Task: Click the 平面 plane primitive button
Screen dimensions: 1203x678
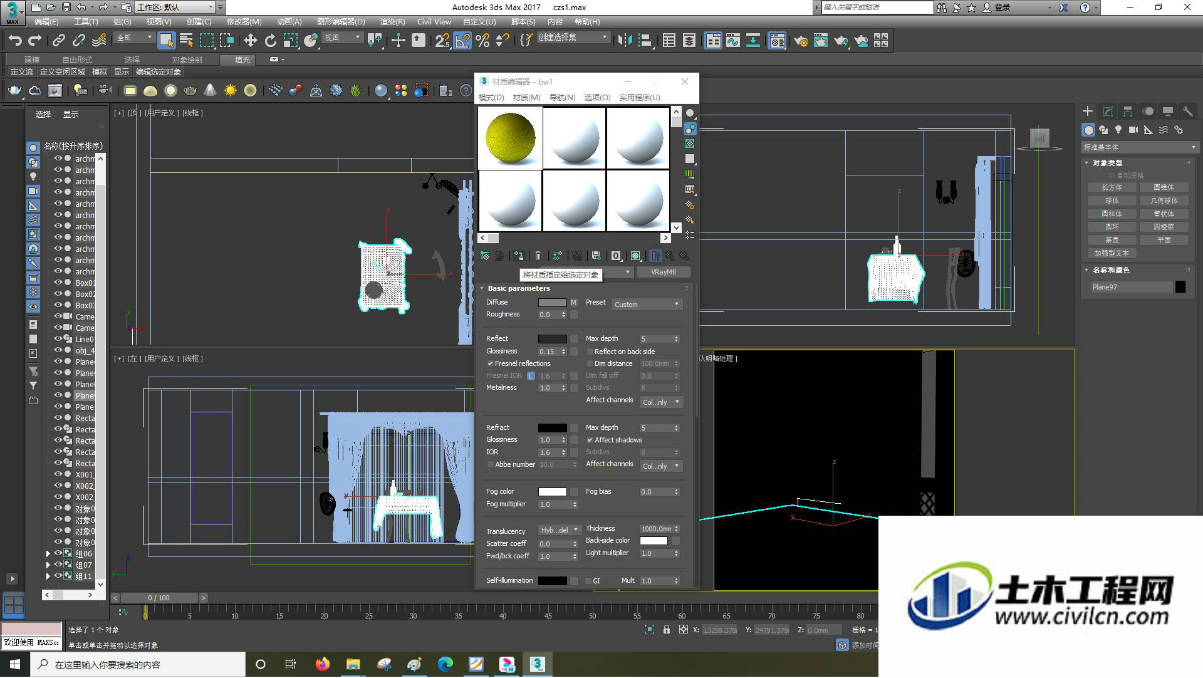Action: pos(1164,240)
